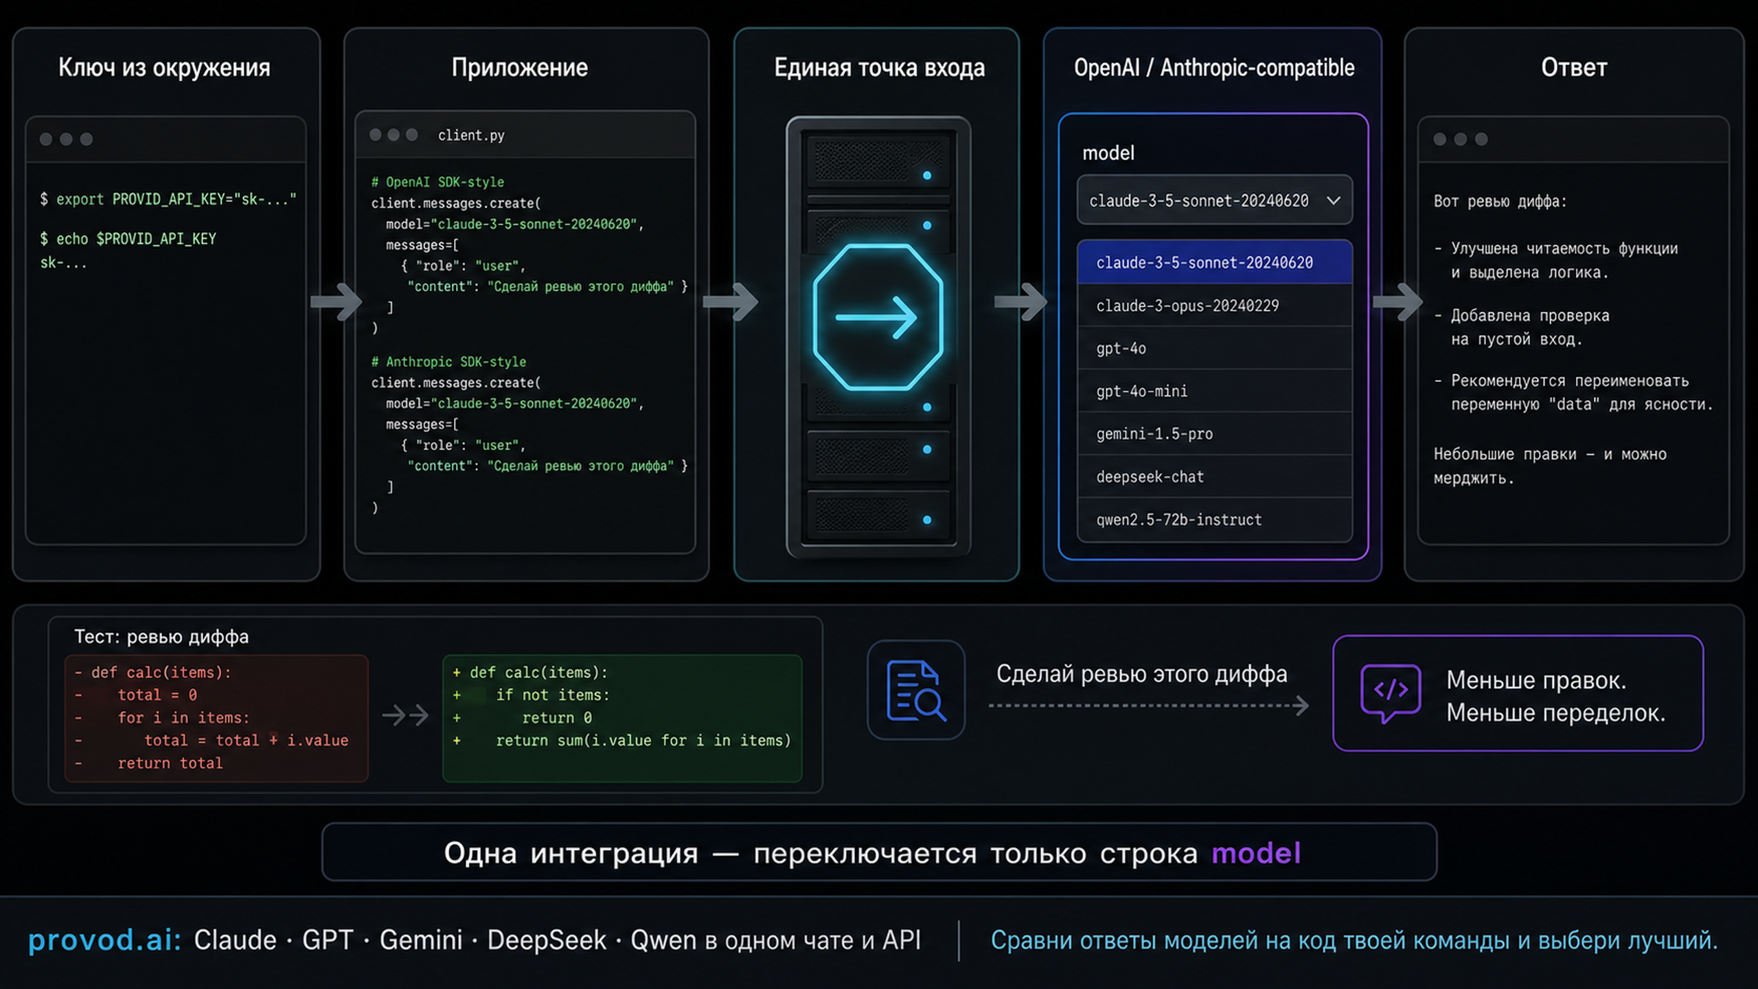Click the removed "return total" line
Viewport: 1758px width, 989px height.
point(148,763)
